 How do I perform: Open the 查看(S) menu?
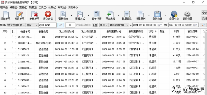click(x=23, y=7)
